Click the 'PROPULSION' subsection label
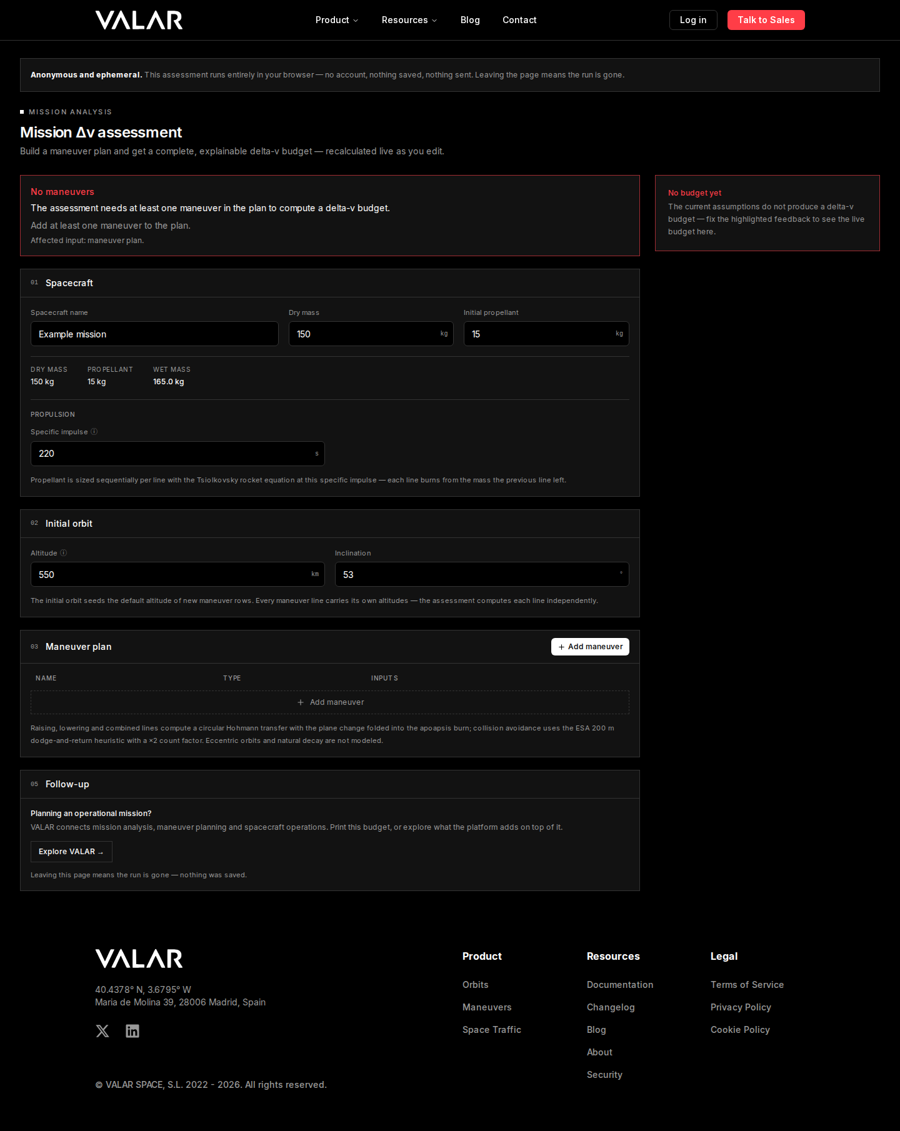This screenshot has height=1131, width=900. coord(52,414)
